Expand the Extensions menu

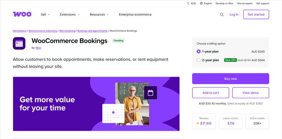click(x=70, y=15)
